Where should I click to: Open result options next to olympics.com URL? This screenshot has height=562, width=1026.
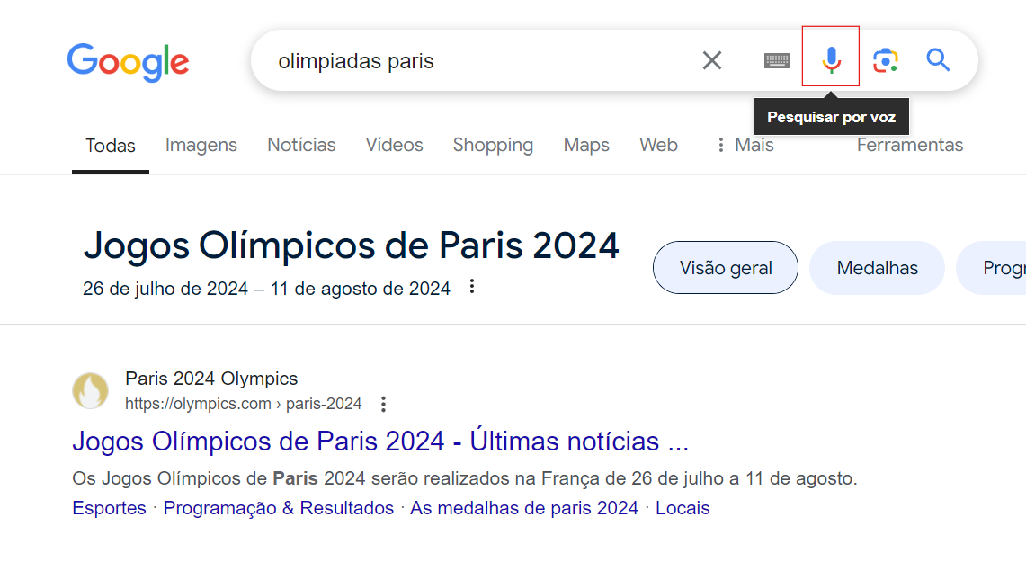tap(383, 405)
